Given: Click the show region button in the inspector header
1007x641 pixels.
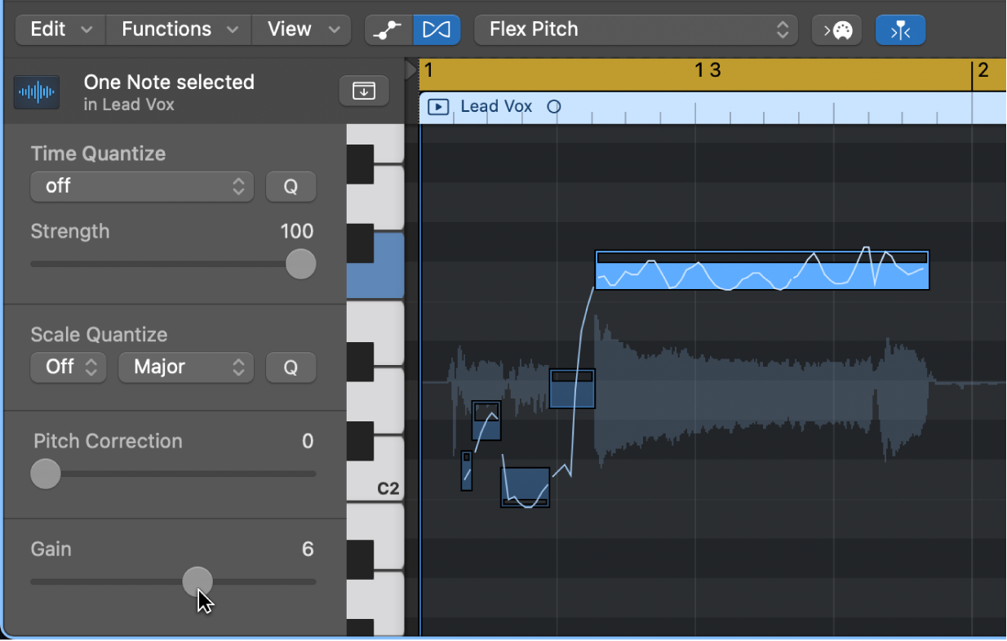Looking at the screenshot, I should click(x=363, y=91).
